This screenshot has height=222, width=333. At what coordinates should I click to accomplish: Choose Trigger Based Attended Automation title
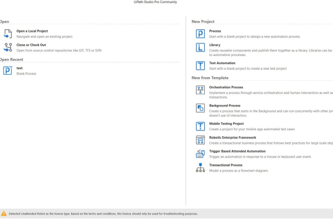coord(237,151)
